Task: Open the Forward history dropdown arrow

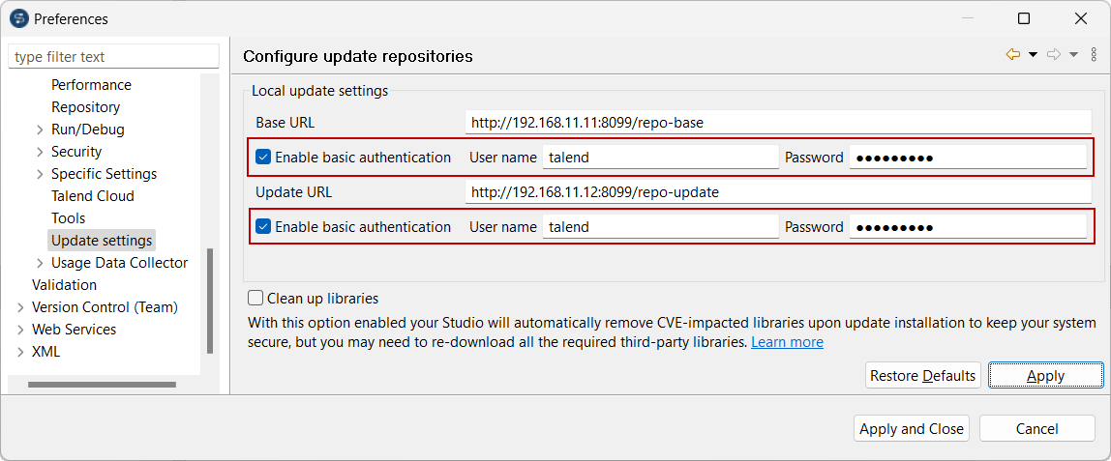Action: (x=1073, y=55)
